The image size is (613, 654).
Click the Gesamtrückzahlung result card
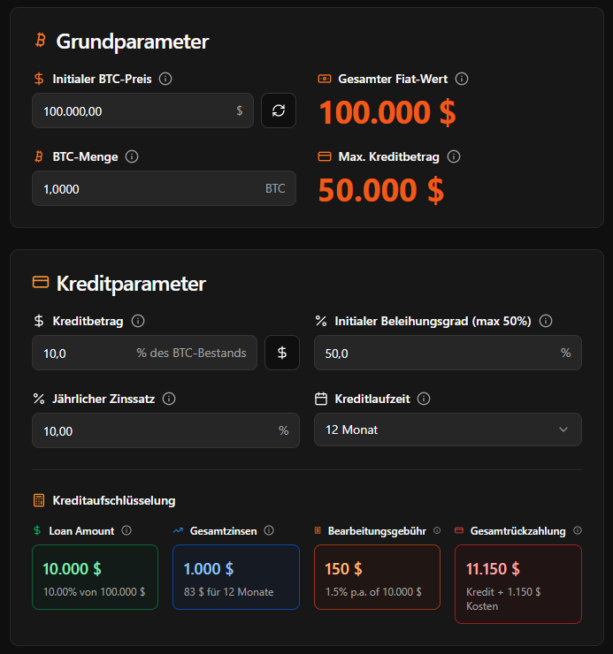click(x=517, y=583)
